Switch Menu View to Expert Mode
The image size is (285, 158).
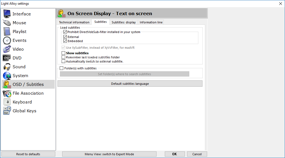[109, 154]
